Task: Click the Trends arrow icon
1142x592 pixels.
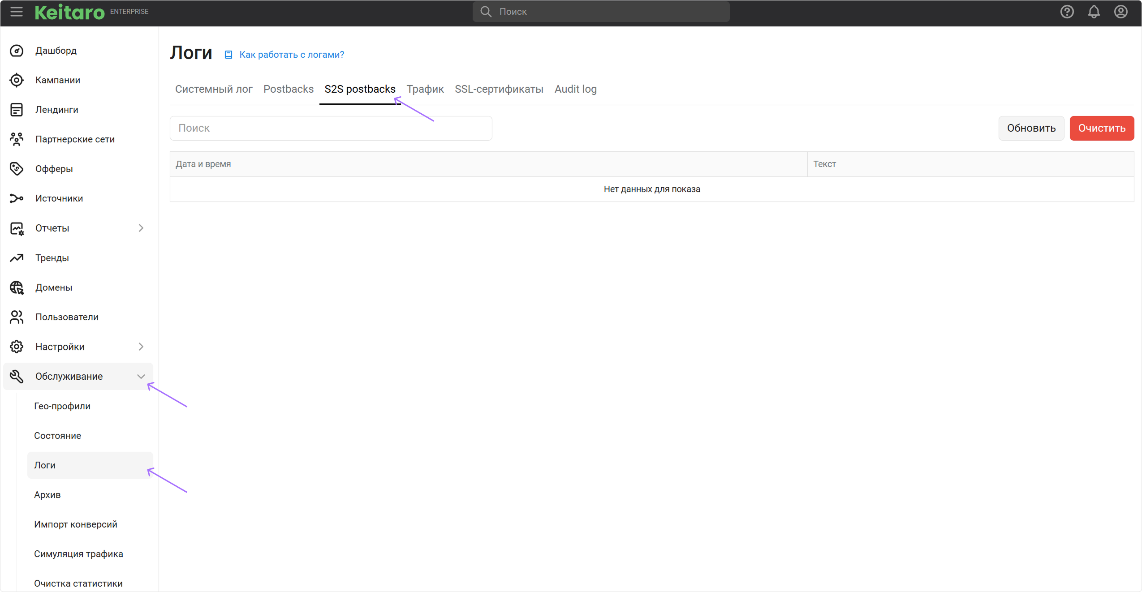Action: [x=17, y=258]
